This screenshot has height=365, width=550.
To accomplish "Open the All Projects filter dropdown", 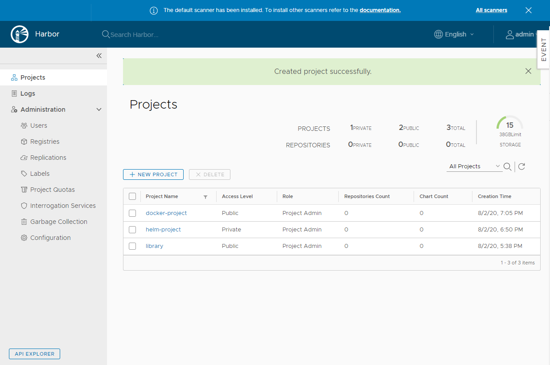I will pyautogui.click(x=474, y=166).
